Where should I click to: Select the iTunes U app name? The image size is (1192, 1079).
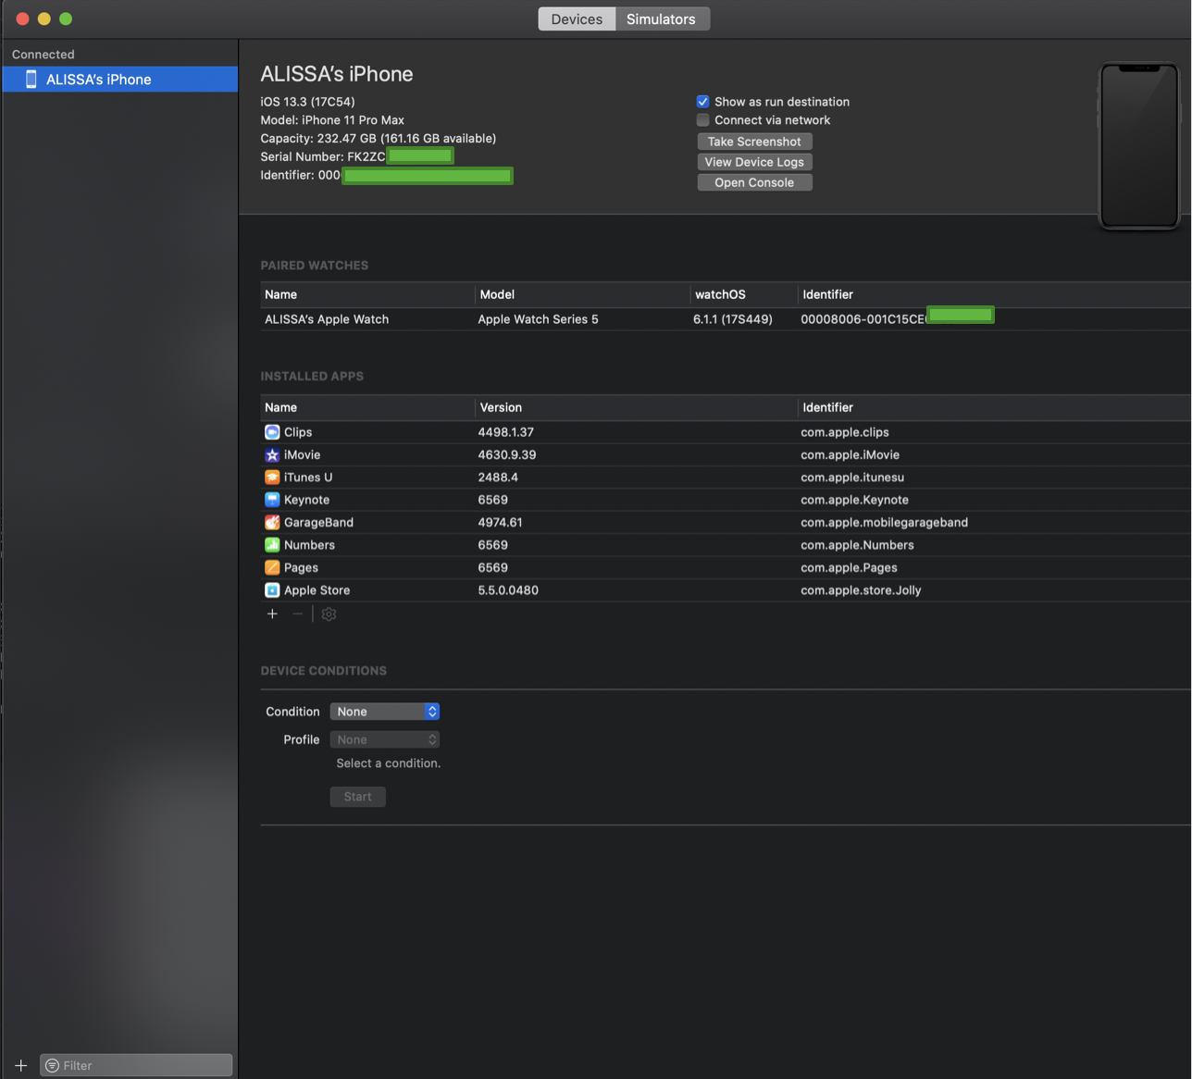tap(308, 477)
